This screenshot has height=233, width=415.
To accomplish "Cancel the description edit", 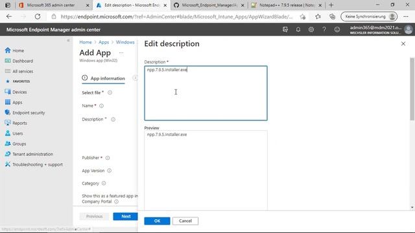I will click(x=185, y=221).
